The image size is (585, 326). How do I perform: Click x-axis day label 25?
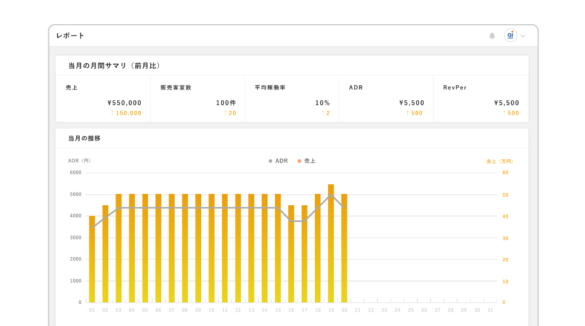click(411, 310)
